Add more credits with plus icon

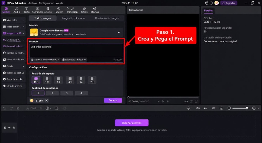47,100
